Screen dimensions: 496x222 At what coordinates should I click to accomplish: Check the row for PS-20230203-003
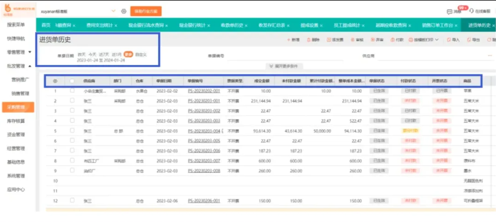(x=72, y=120)
